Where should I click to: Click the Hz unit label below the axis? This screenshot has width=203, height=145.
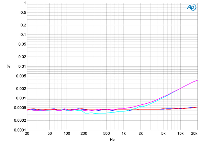coord(112,140)
